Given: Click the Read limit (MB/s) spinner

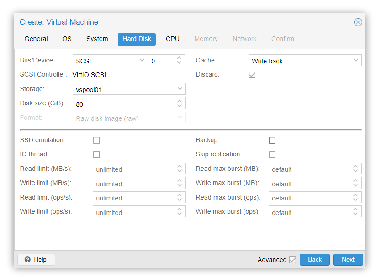Looking at the screenshot, I should (180, 169).
